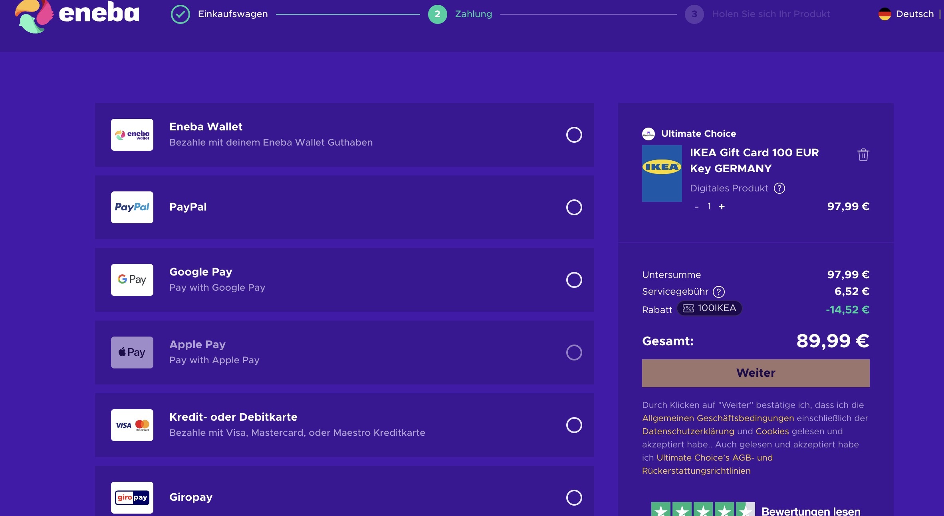Select the Giropay radio button
This screenshot has height=516, width=944.
574,497
